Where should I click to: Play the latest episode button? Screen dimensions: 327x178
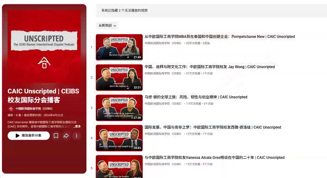point(29,136)
